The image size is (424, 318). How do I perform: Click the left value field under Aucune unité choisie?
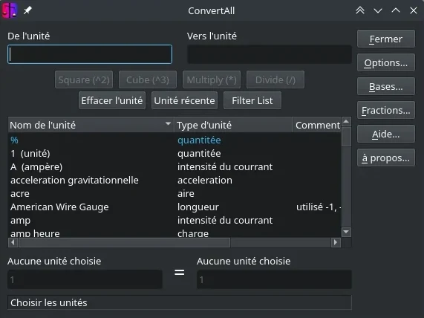click(85, 279)
